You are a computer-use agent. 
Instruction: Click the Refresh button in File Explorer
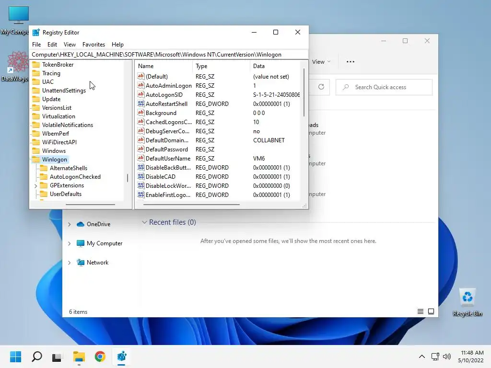click(x=321, y=87)
